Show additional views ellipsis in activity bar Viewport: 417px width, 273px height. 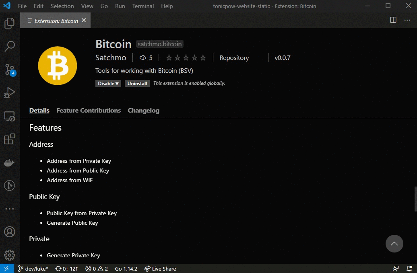[10, 209]
